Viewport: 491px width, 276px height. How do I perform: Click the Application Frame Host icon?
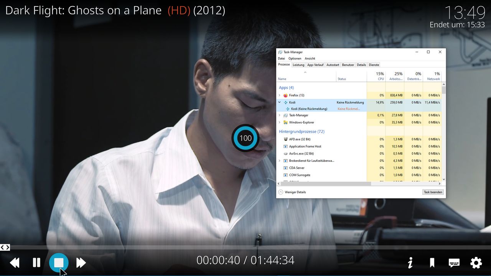(x=285, y=146)
